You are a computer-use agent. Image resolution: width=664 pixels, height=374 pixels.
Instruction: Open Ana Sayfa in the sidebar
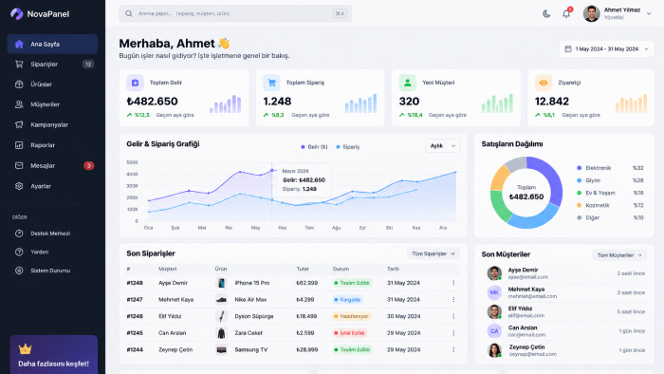[x=52, y=44]
